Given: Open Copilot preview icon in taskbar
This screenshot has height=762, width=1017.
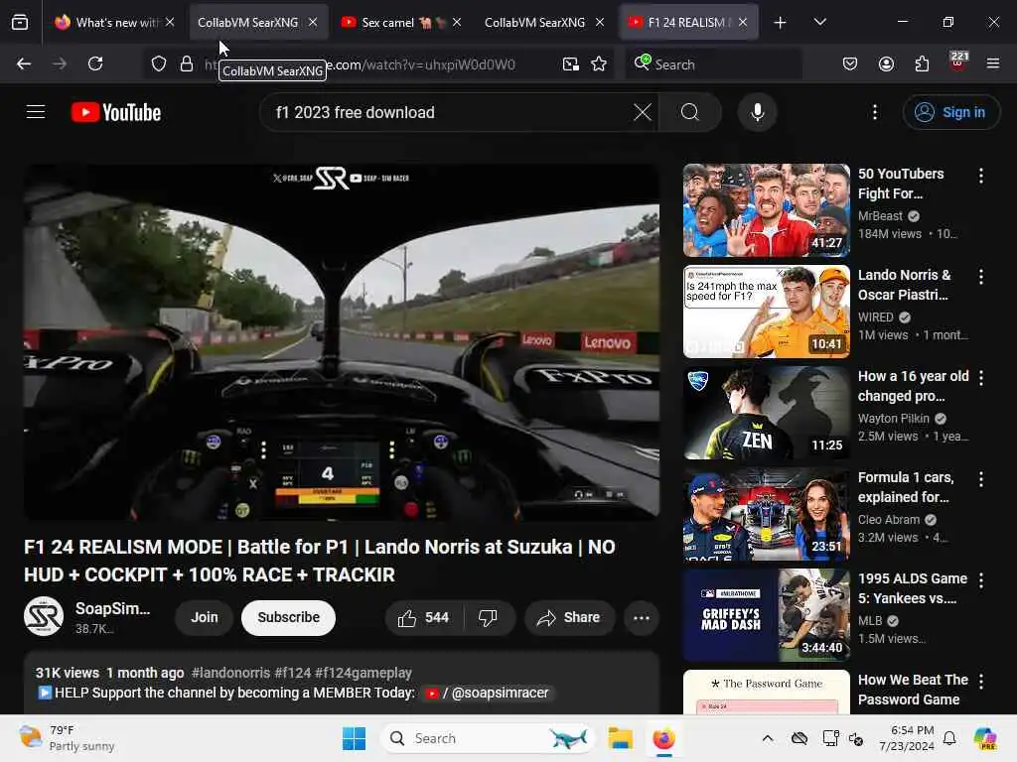Looking at the screenshot, I should (985, 738).
